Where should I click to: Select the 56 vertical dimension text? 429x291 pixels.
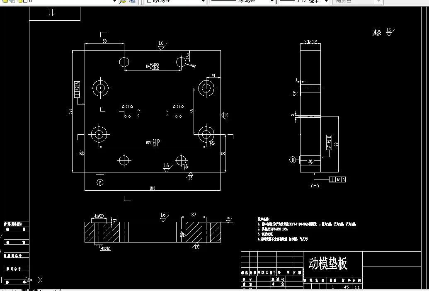(x=223, y=153)
